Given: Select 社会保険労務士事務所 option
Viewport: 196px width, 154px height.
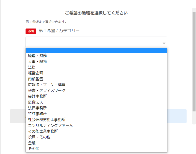Looking at the screenshot, I should (x=96, y=119).
